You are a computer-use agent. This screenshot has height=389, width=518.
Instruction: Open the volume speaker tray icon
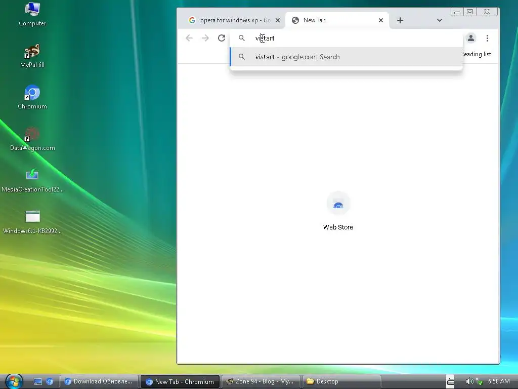click(469, 381)
